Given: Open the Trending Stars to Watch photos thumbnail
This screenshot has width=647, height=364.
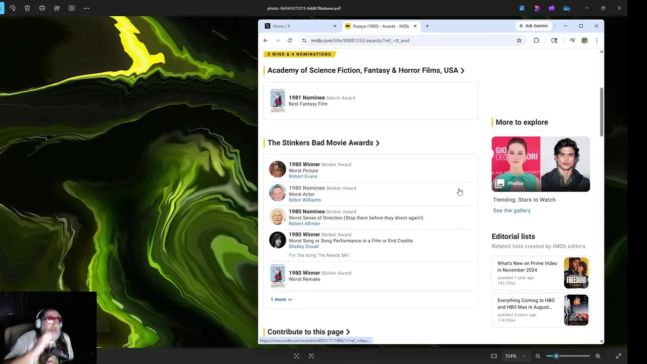Looking at the screenshot, I should (540, 164).
